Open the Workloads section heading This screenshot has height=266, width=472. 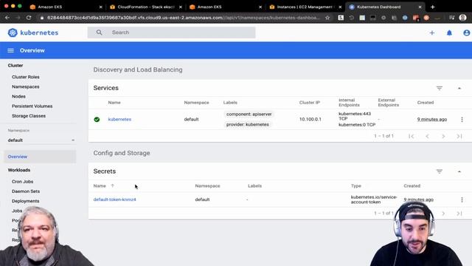pyautogui.click(x=19, y=170)
